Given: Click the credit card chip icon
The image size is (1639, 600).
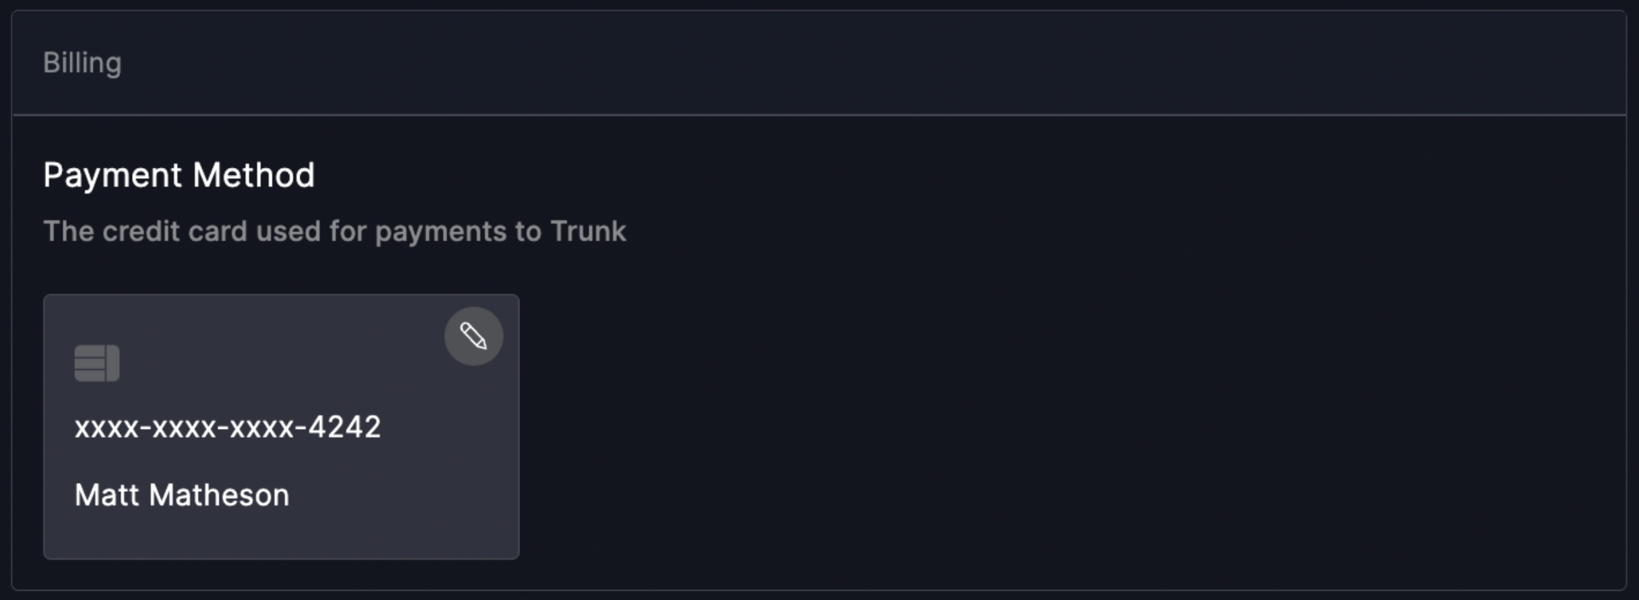Looking at the screenshot, I should coord(97,363).
